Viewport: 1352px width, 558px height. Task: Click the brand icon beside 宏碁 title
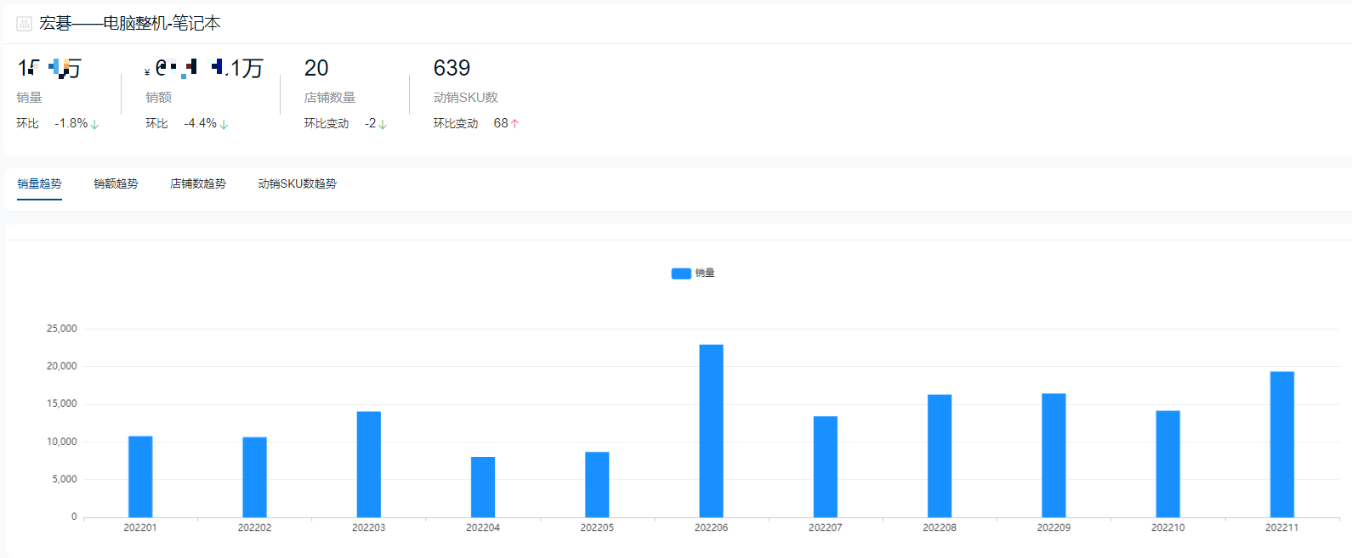pos(24,24)
